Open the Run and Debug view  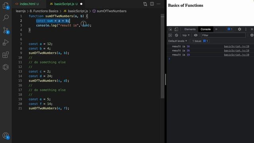click(6, 43)
